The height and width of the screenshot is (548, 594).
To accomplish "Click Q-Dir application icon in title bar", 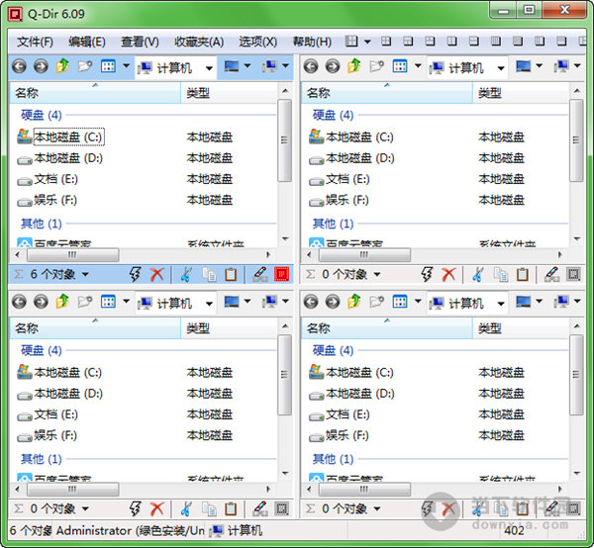I will 15,15.
